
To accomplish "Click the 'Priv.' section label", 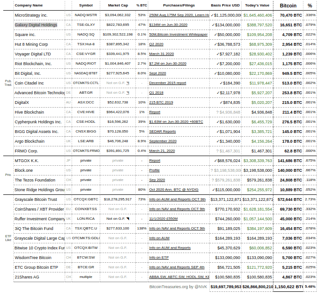I will 8,175.
